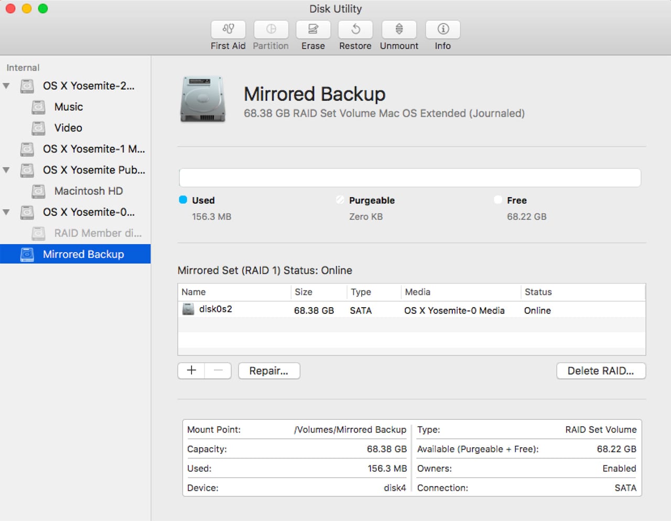Collapse the OS X Yosemite Pub disk tree

pos(6,170)
